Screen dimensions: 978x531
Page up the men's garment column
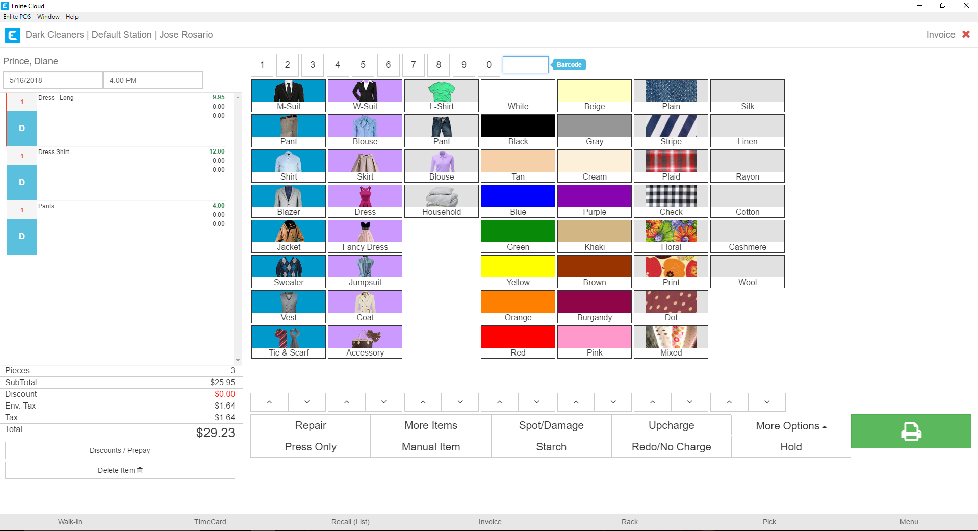tap(269, 402)
